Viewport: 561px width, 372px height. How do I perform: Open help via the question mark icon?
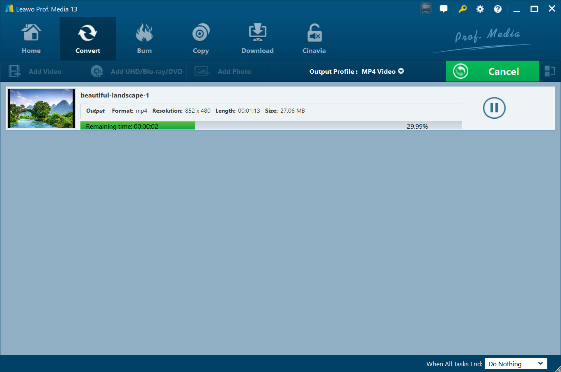pos(498,9)
